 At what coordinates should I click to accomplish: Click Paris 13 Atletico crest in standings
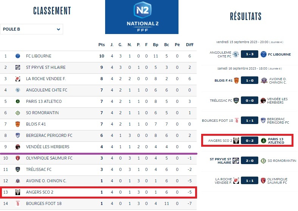tap(18, 101)
